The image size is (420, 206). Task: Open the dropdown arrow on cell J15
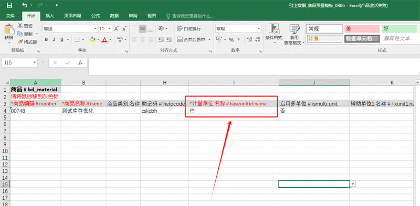click(x=353, y=184)
